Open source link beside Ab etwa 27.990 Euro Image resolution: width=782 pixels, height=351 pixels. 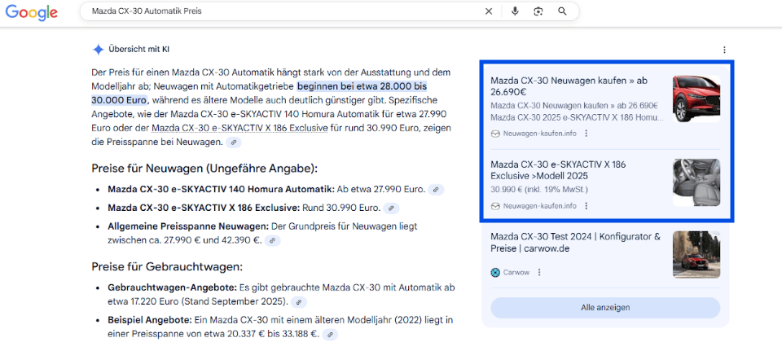[436, 190]
